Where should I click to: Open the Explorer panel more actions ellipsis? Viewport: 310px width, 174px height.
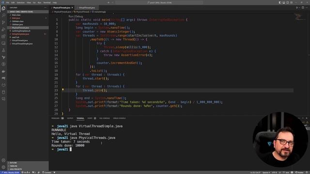pyautogui.click(x=45, y=8)
